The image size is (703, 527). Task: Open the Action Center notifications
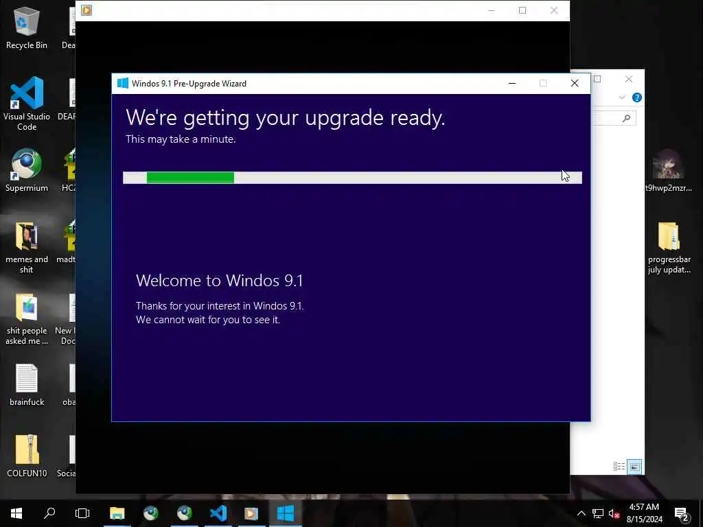pyautogui.click(x=682, y=513)
